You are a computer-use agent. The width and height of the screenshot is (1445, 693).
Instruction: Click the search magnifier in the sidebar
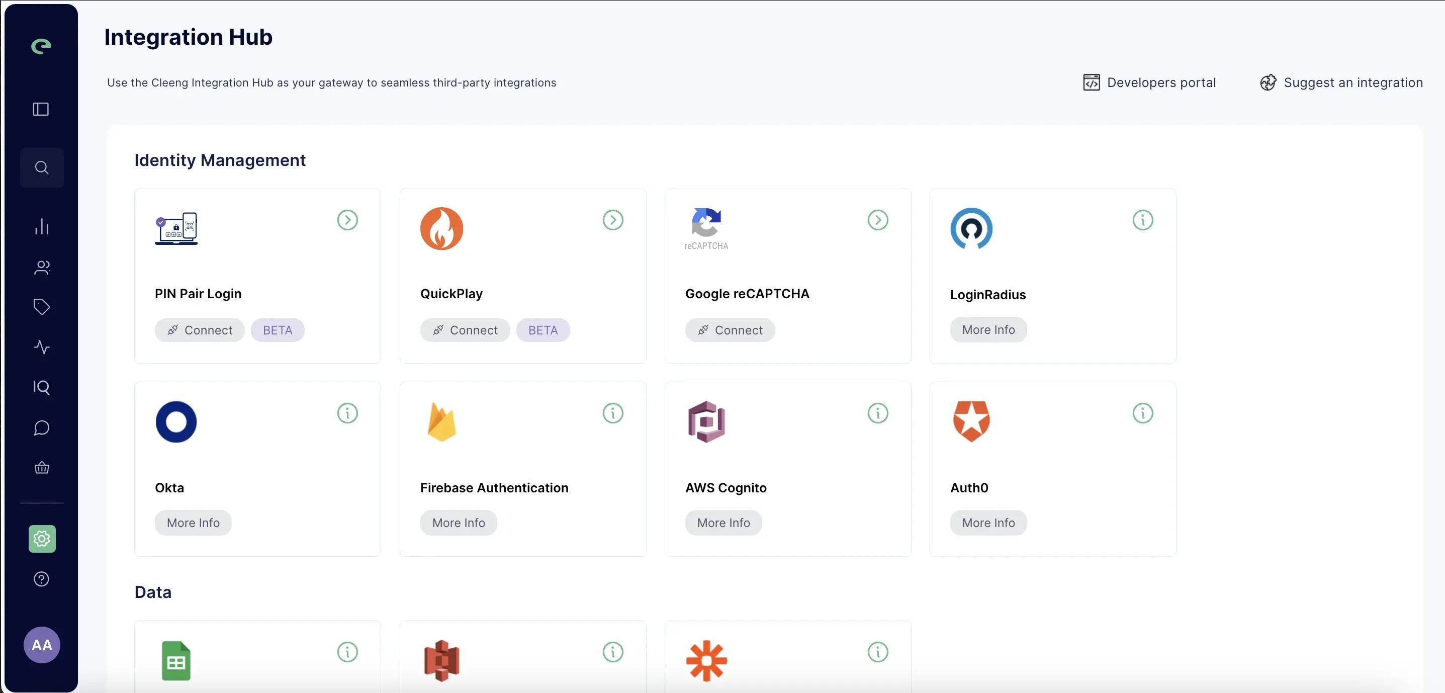(42, 166)
